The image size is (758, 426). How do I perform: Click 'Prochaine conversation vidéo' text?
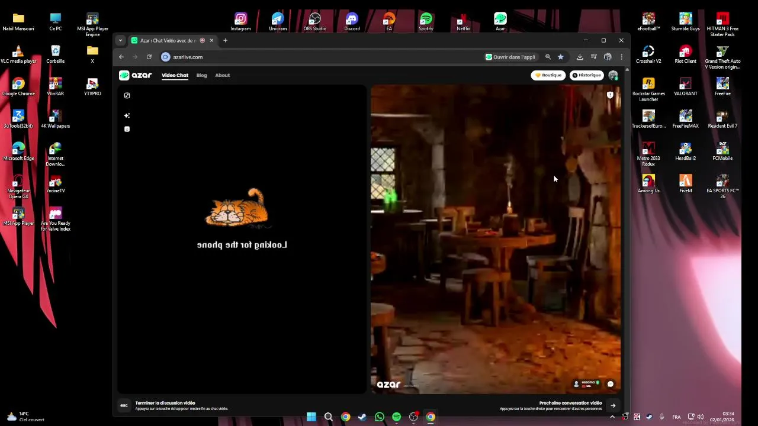[x=570, y=403]
